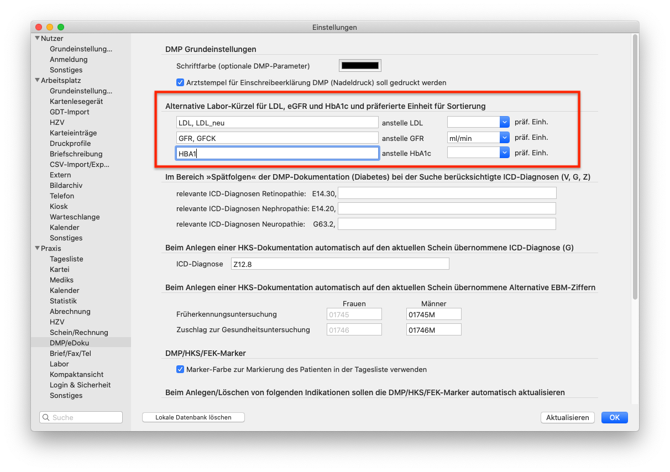This screenshot has width=670, height=472.
Task: Select Schein/Rechnung under Praxis
Action: [x=79, y=333]
